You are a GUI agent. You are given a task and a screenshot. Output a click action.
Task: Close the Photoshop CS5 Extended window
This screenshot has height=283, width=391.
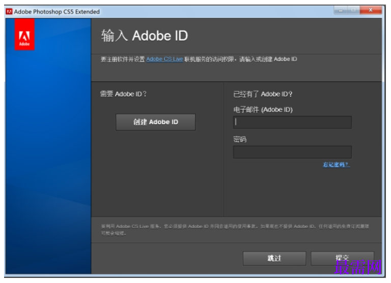tap(371, 10)
